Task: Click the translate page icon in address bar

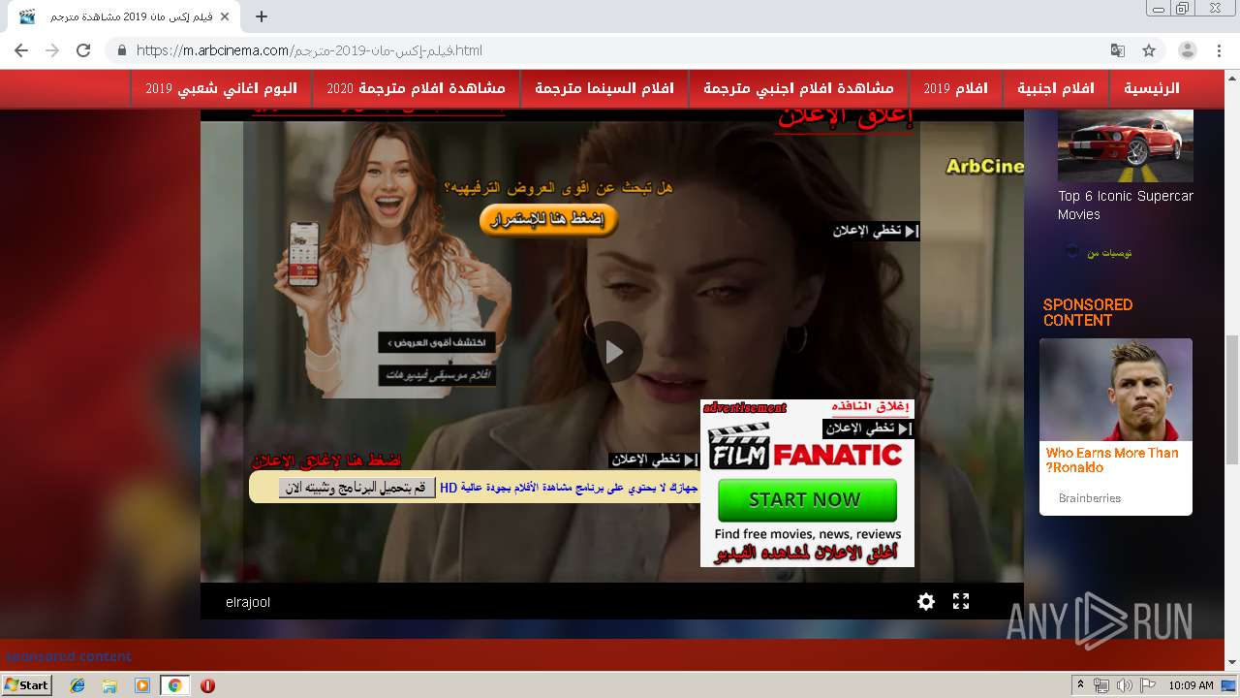Action: click(x=1118, y=50)
